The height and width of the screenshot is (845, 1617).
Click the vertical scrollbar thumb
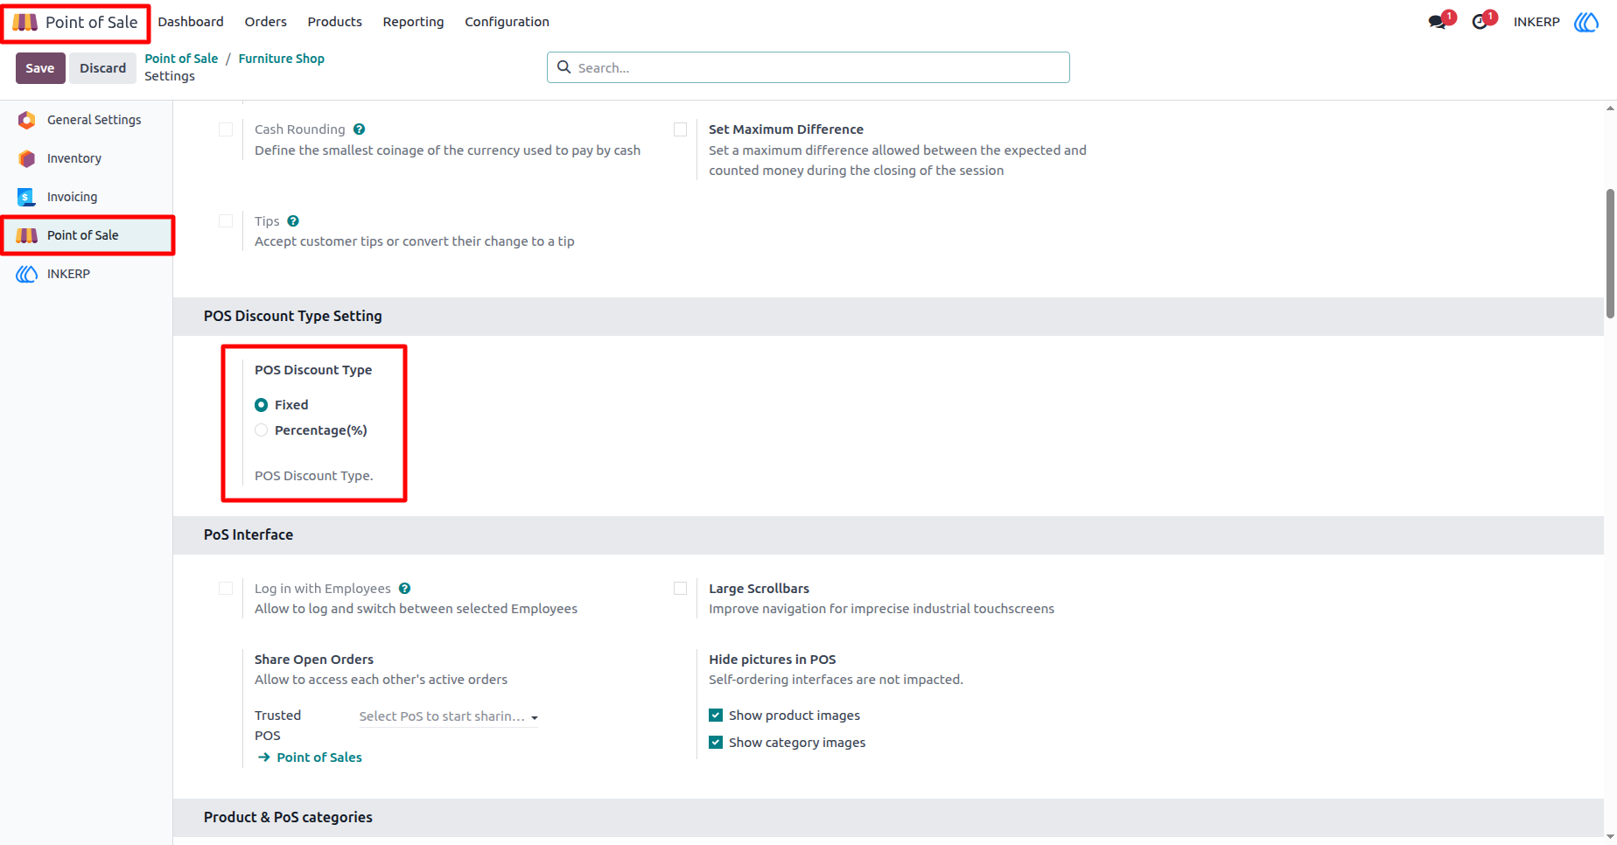pos(1610,254)
